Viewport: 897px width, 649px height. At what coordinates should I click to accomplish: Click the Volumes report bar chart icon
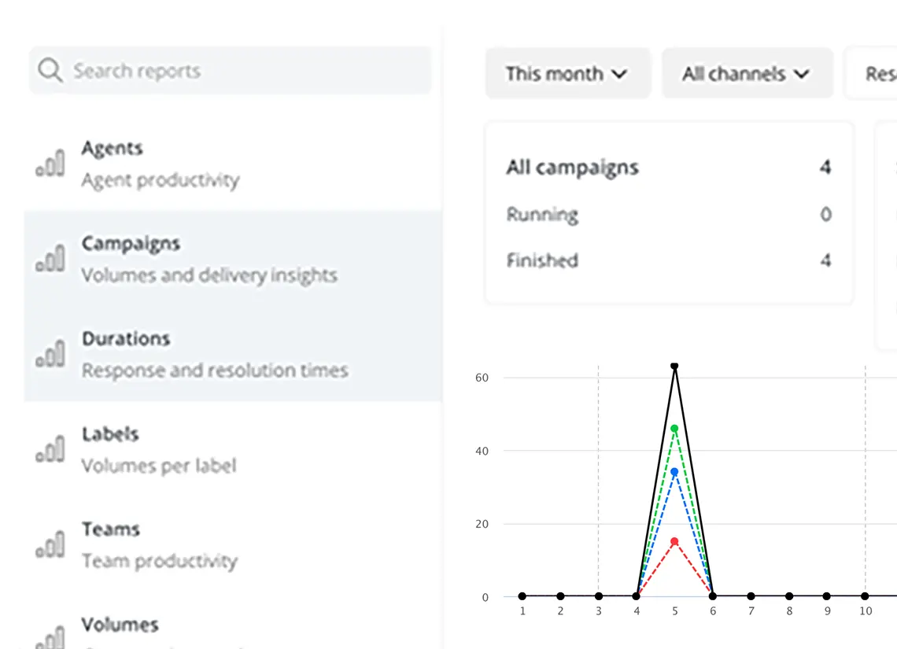(x=50, y=637)
